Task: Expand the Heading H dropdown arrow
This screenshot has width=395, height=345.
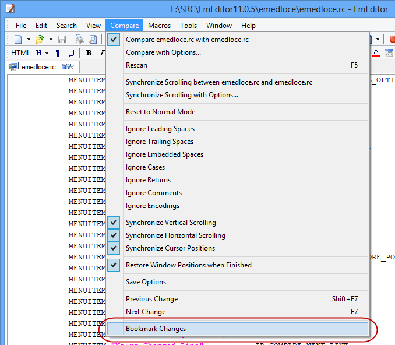Action: (47, 53)
